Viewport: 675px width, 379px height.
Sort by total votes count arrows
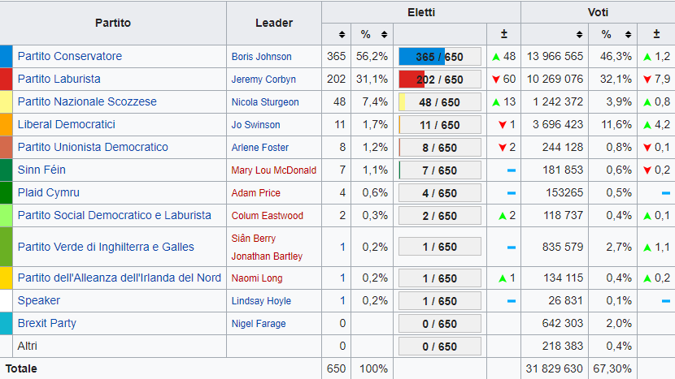(578, 35)
